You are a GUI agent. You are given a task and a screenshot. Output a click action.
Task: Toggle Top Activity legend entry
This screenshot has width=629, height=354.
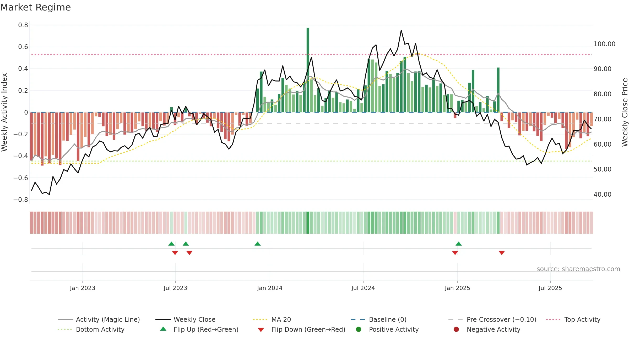[573, 319]
